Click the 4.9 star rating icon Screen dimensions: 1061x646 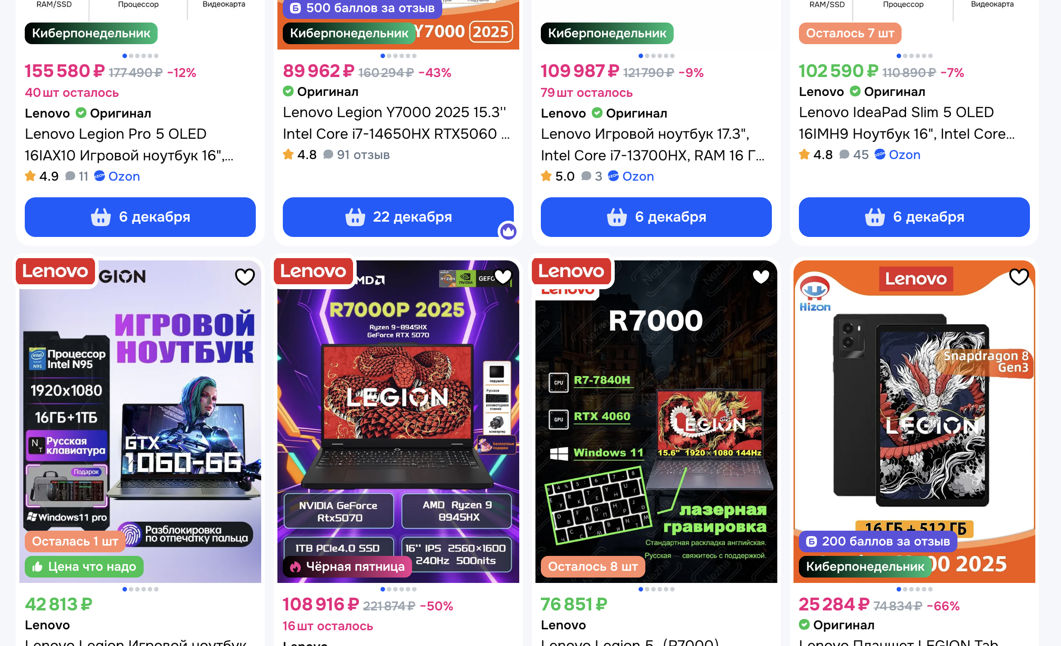pyautogui.click(x=30, y=176)
